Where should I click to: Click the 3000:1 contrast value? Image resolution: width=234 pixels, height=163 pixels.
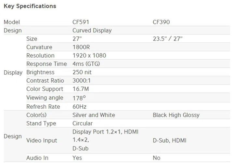point(82,81)
